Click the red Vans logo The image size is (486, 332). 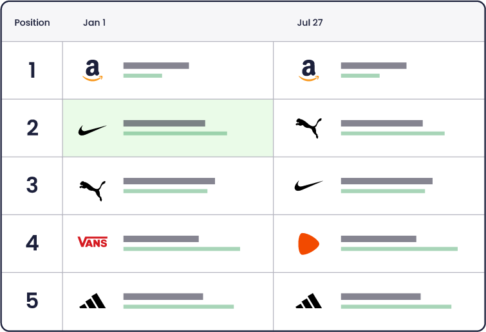point(92,242)
